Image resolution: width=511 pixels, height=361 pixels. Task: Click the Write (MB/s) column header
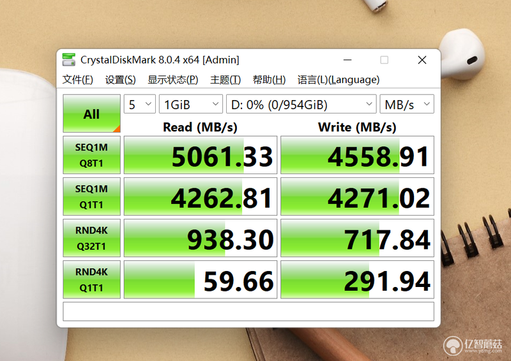357,127
